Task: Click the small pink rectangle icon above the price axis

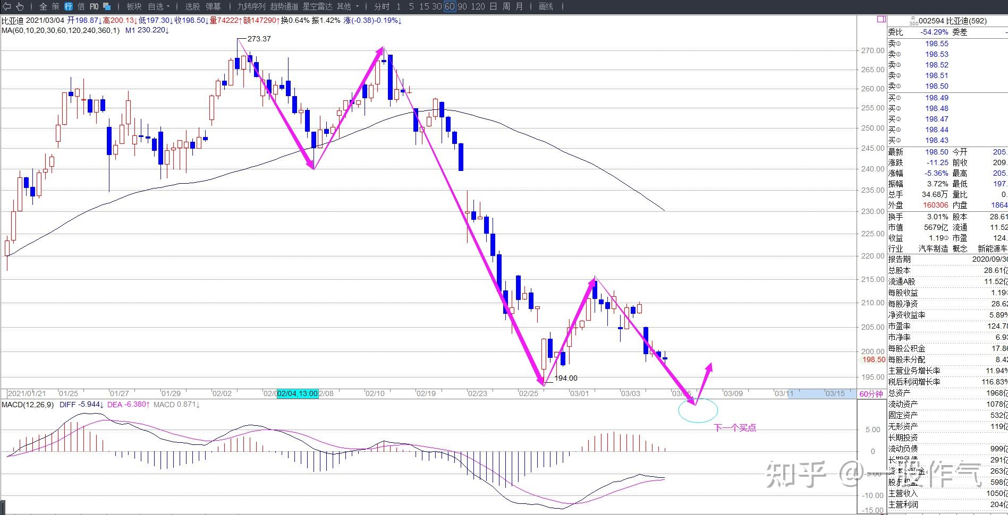Action: (881, 19)
